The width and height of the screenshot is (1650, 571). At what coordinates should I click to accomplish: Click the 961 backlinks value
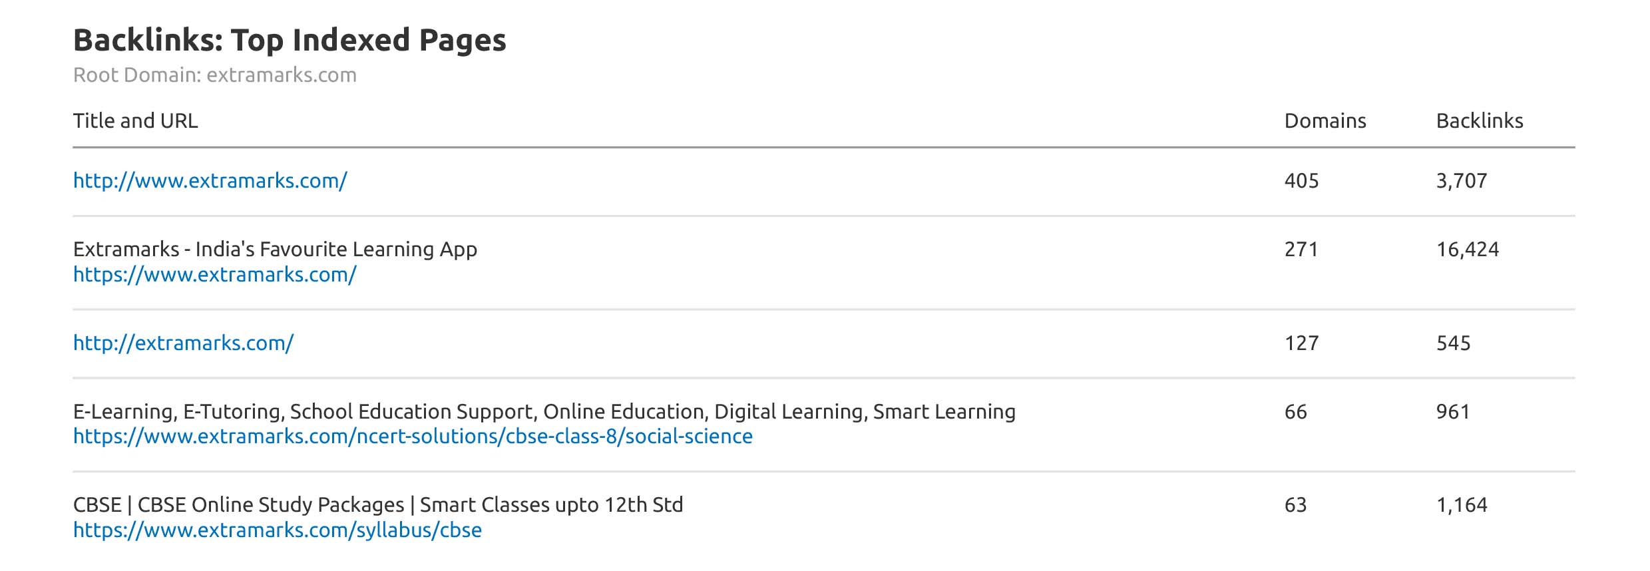pyautogui.click(x=1452, y=412)
